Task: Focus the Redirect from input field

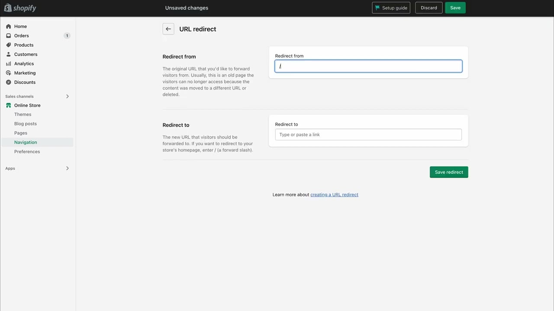Action: [x=368, y=66]
